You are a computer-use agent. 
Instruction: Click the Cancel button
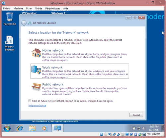pos(136,115)
